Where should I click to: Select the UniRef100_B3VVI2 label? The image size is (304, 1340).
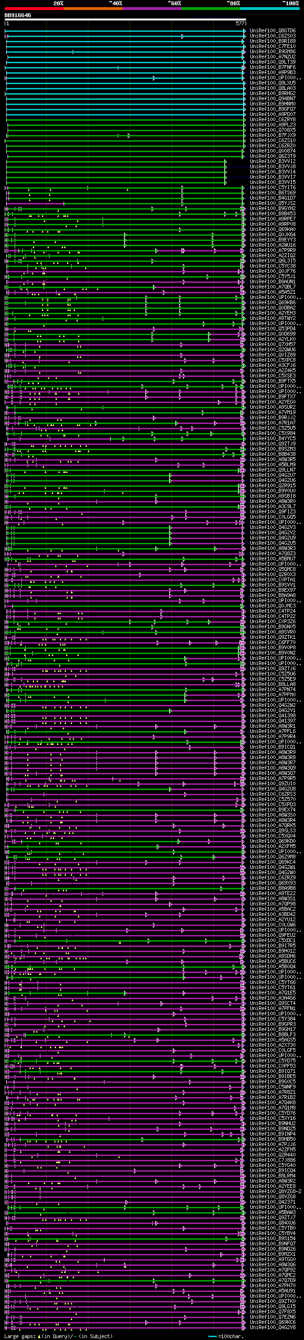pyautogui.click(x=273, y=161)
